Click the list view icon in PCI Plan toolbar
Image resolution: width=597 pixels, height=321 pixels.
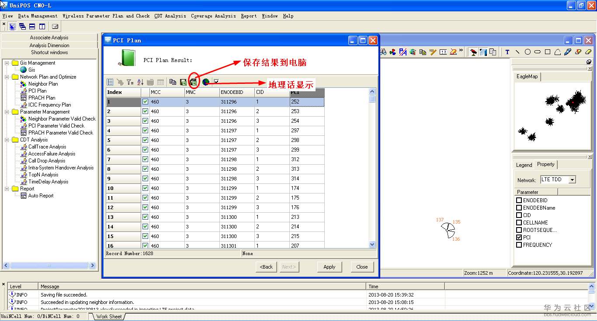[110, 82]
